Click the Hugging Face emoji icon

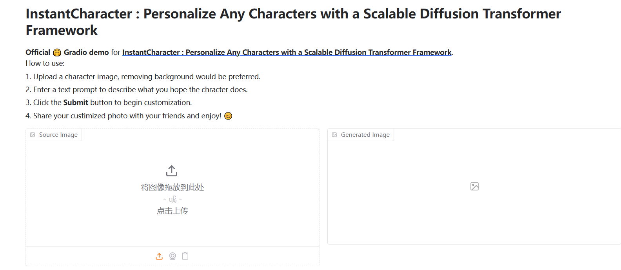[x=57, y=53]
